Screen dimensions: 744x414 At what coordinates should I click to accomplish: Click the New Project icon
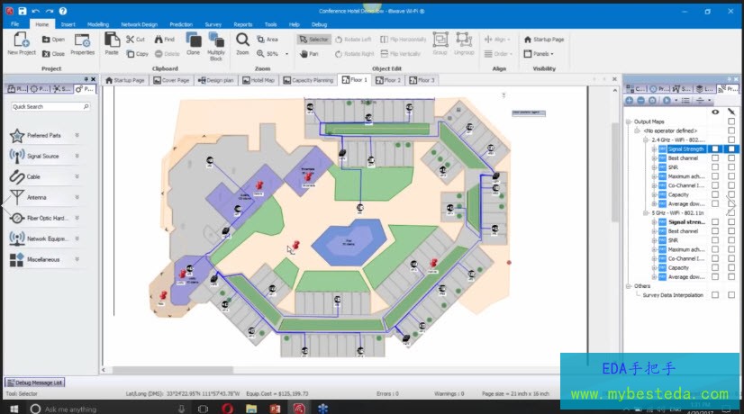(20, 41)
